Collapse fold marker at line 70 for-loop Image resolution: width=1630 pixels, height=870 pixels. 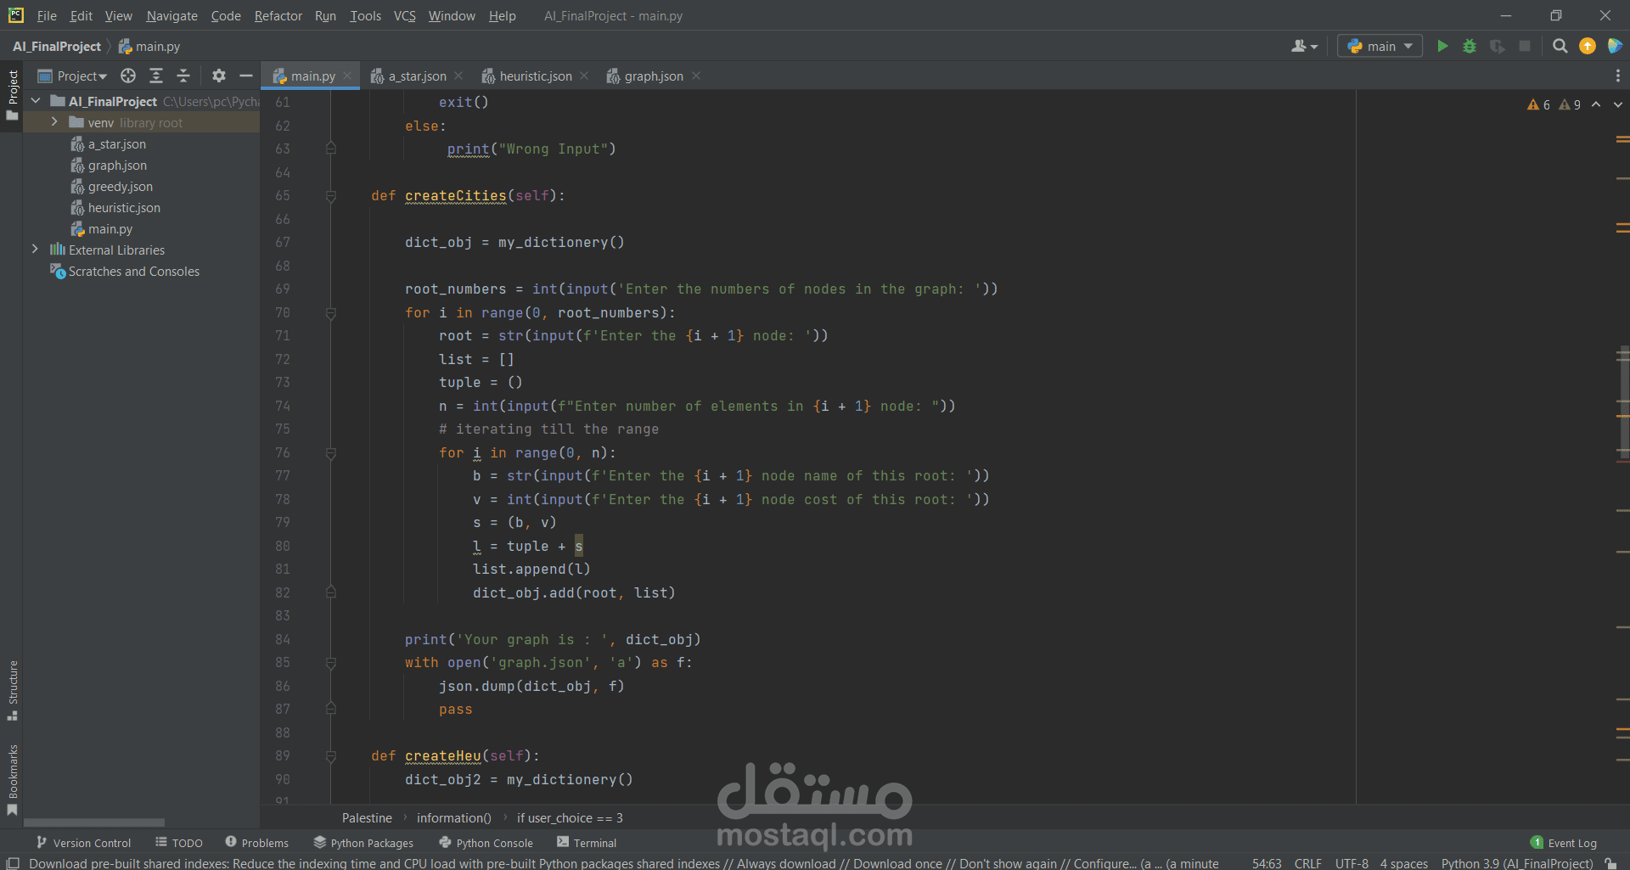331,313
